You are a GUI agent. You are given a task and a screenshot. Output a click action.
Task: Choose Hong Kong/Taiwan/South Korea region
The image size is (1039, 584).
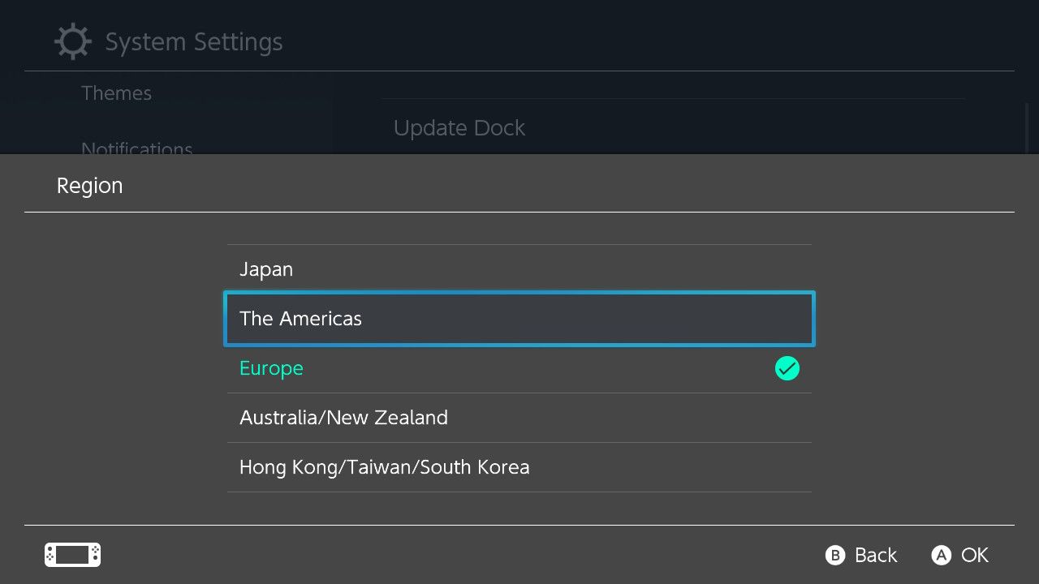519,467
